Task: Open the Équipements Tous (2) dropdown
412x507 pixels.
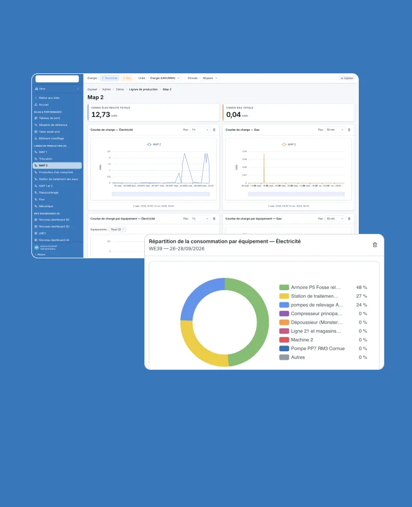Action: click(117, 229)
